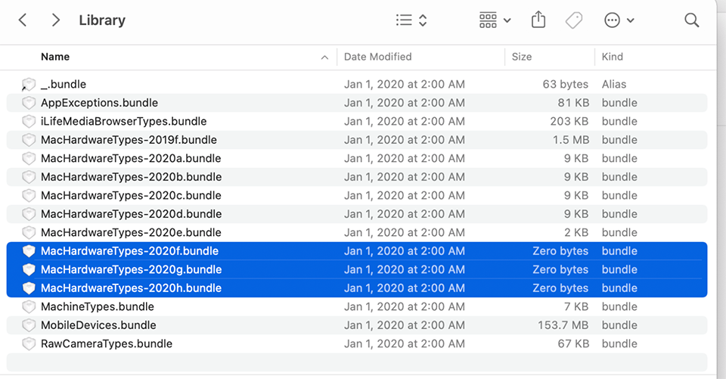
Task: Go forward with the right chevron
Action: click(55, 20)
